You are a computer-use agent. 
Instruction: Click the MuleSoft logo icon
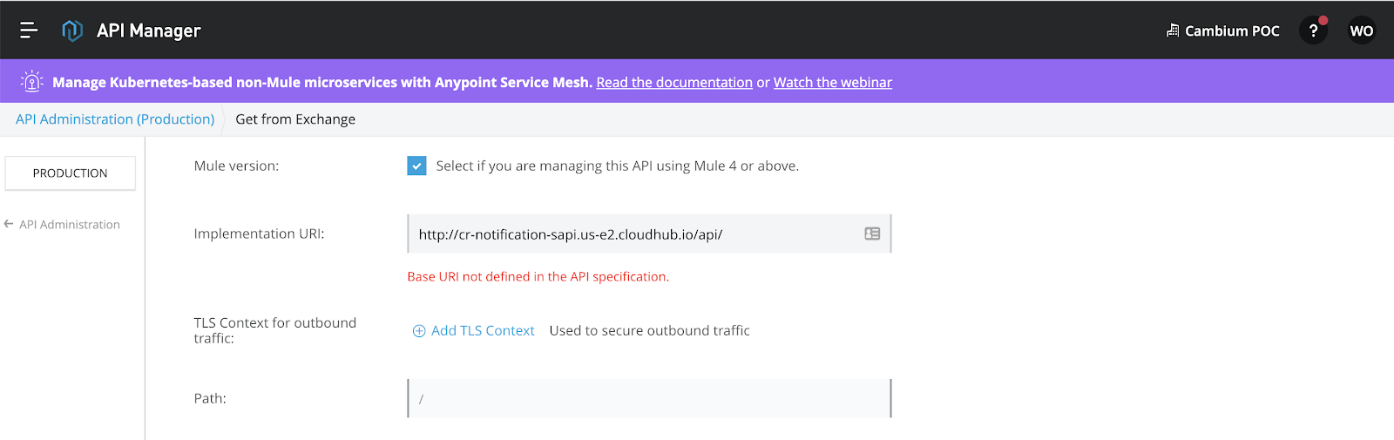pos(72,30)
